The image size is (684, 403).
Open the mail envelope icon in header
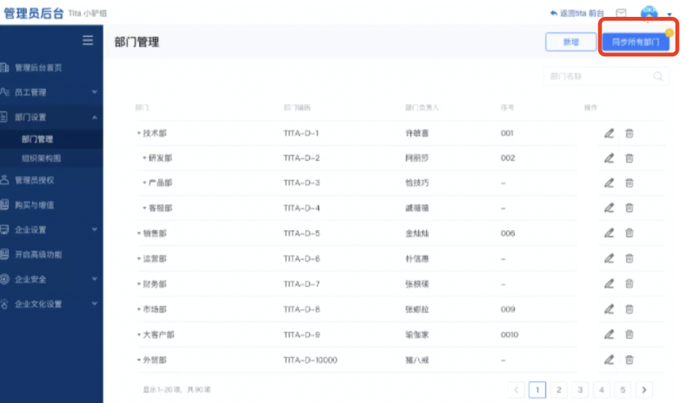[621, 13]
